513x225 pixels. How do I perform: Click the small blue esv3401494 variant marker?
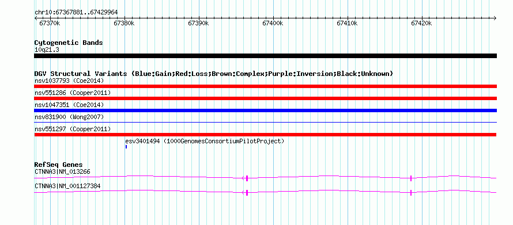(126, 147)
